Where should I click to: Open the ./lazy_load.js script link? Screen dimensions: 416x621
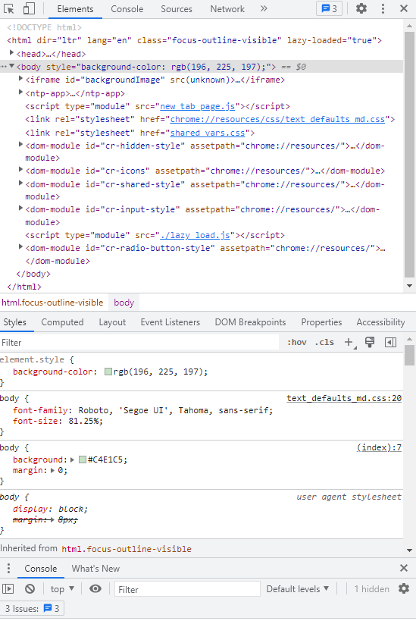pos(195,235)
